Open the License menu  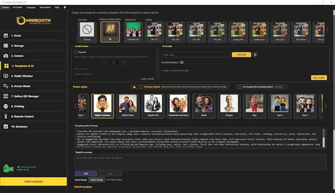tap(5, 7)
